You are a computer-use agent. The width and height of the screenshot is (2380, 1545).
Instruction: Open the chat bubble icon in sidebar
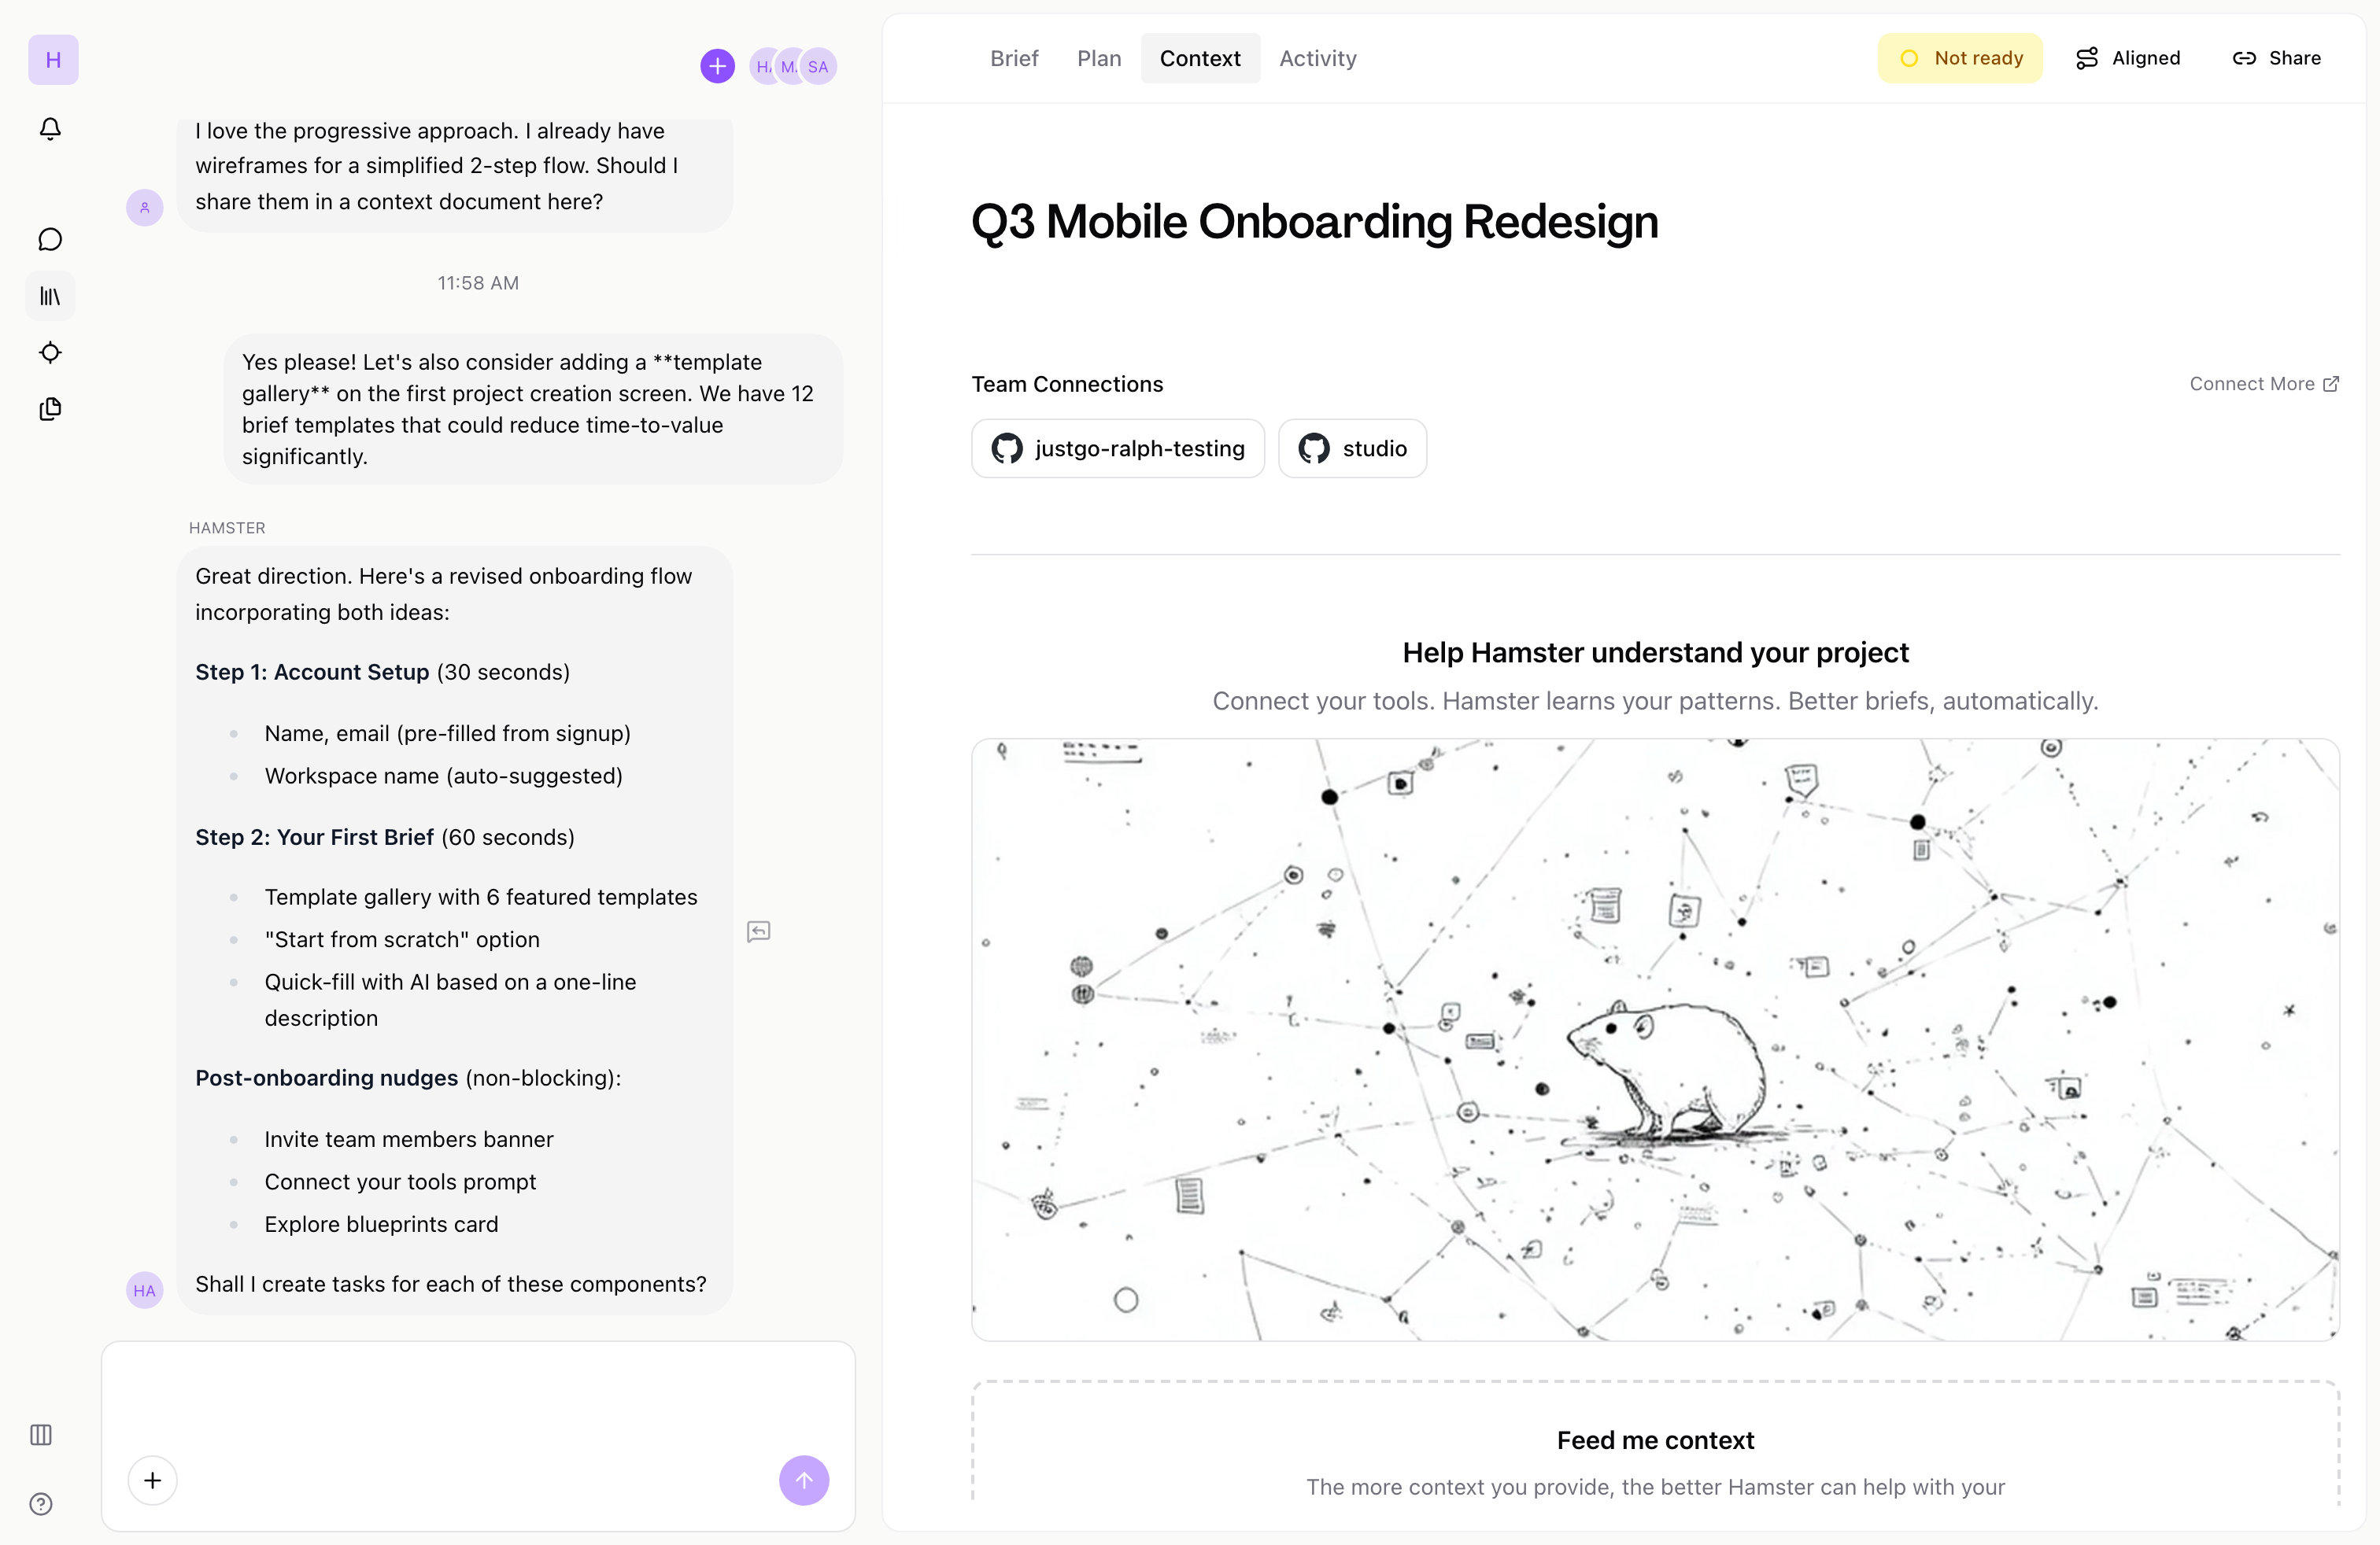pyautogui.click(x=50, y=240)
